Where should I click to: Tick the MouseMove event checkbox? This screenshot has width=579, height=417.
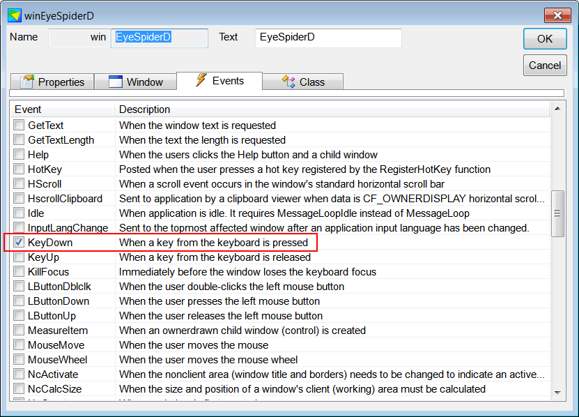[18, 345]
